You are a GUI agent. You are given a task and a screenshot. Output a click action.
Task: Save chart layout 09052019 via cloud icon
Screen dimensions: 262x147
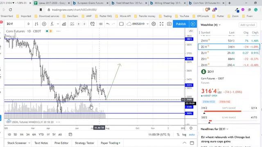click(129, 24)
